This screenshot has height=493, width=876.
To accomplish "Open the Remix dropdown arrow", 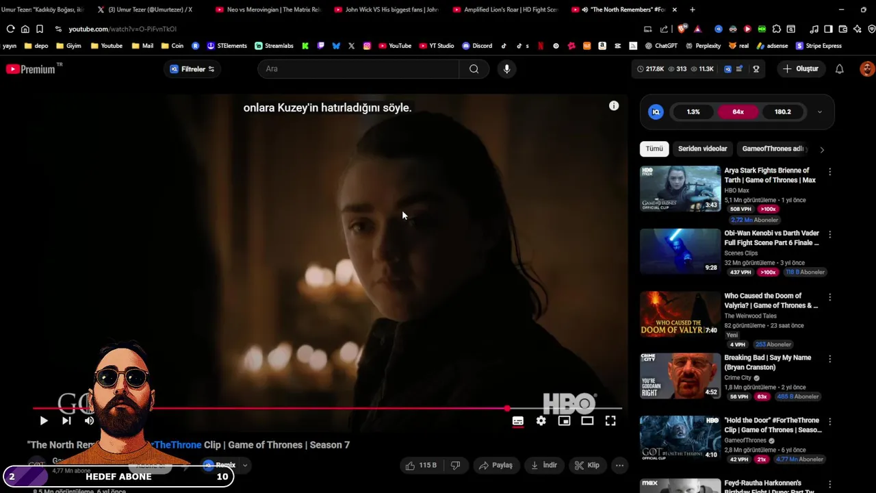I will [244, 466].
